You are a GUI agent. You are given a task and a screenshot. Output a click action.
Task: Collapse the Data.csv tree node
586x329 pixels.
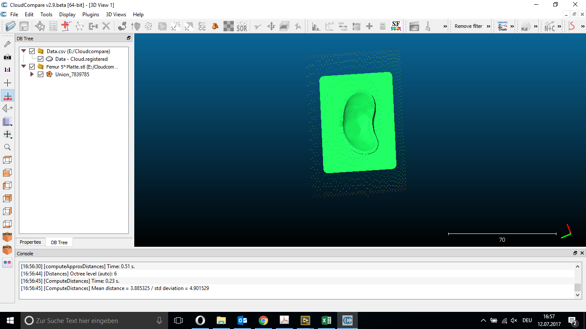24,51
